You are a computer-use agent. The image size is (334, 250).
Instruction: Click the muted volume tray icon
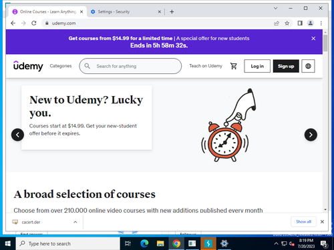(292, 243)
